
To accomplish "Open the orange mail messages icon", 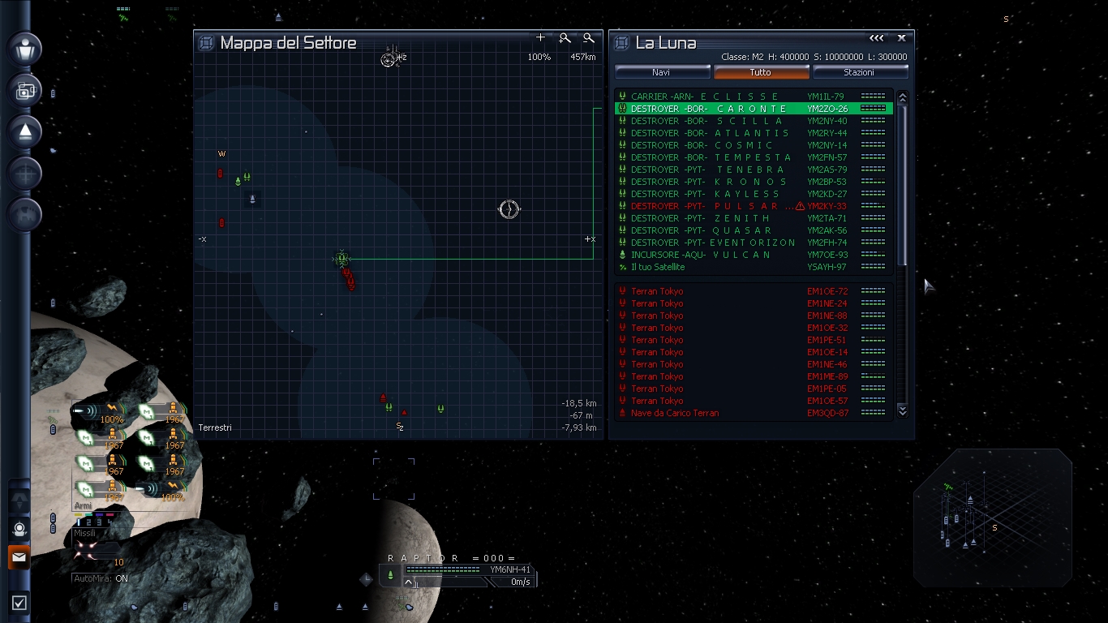I will click(19, 557).
